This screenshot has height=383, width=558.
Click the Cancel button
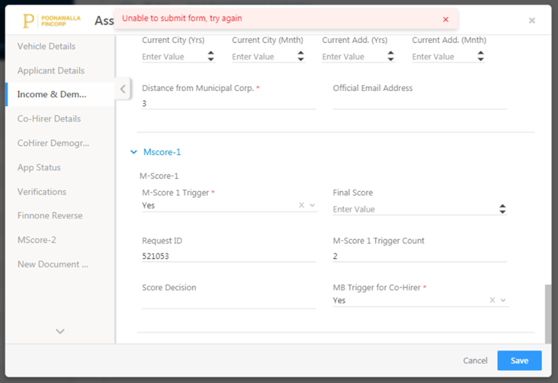pos(475,360)
